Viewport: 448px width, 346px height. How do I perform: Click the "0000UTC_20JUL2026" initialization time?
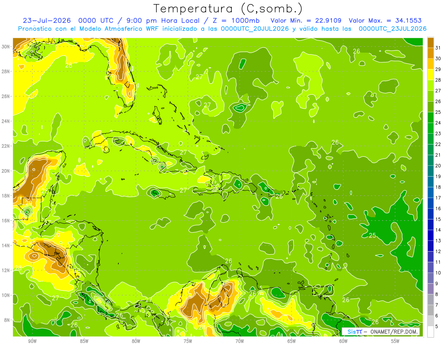[x=255, y=29]
